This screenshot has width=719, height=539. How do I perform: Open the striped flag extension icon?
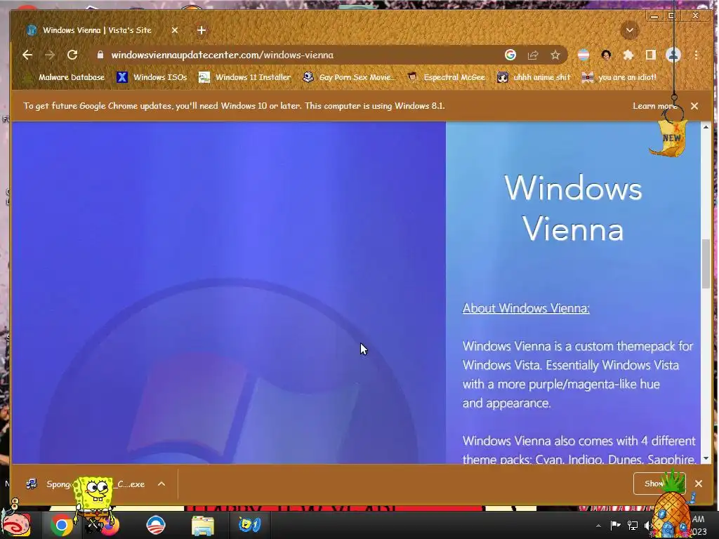583,55
